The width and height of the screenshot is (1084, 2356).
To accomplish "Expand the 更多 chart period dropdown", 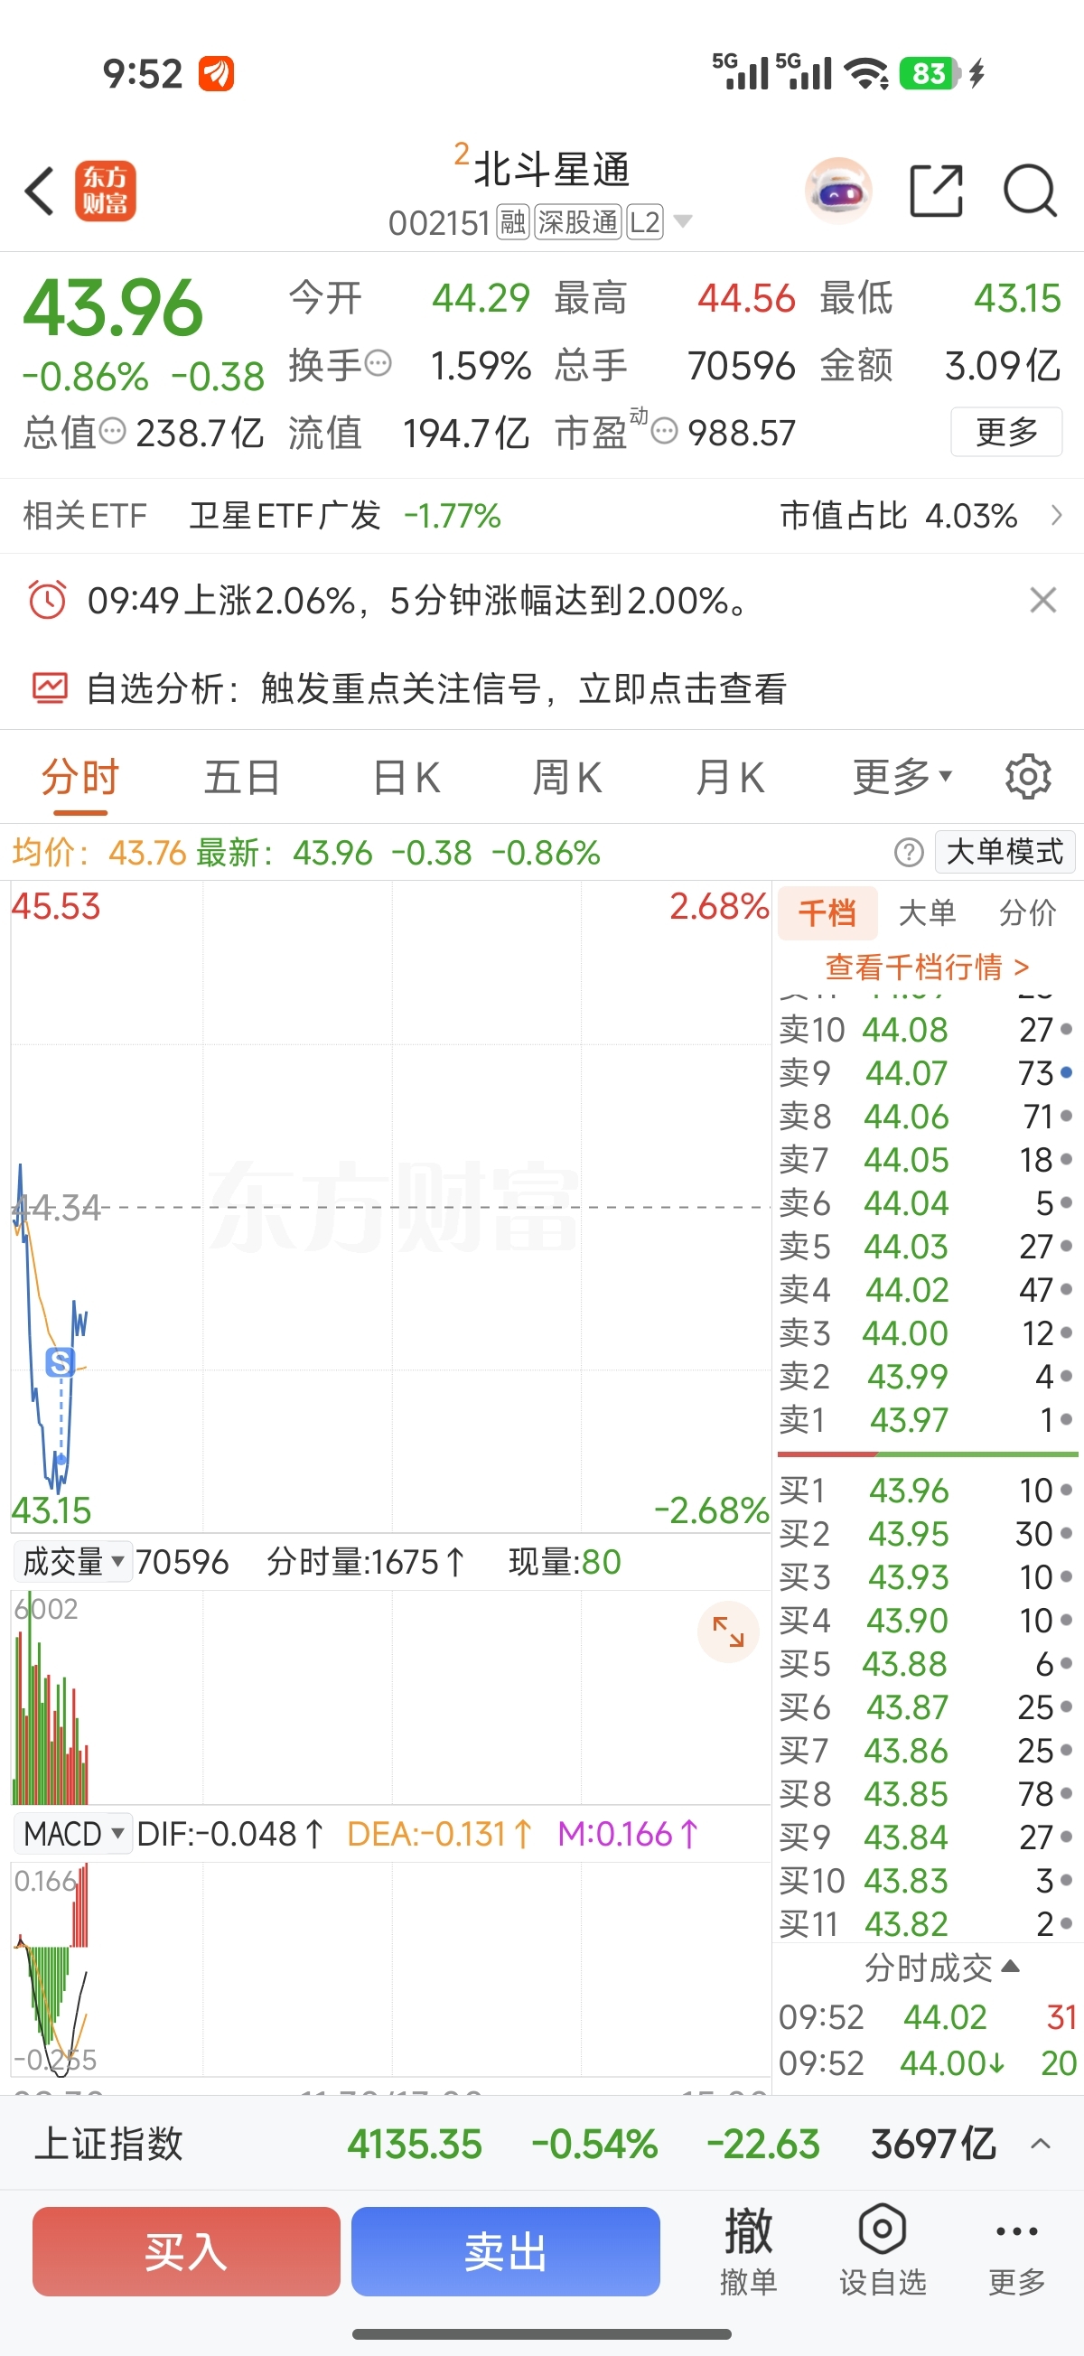I will (902, 778).
